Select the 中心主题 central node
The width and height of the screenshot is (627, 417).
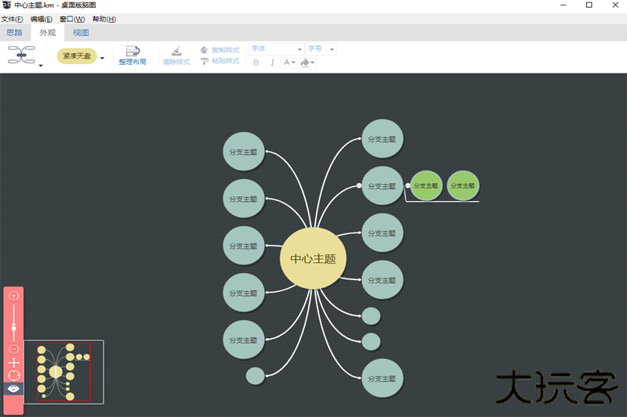(x=313, y=259)
